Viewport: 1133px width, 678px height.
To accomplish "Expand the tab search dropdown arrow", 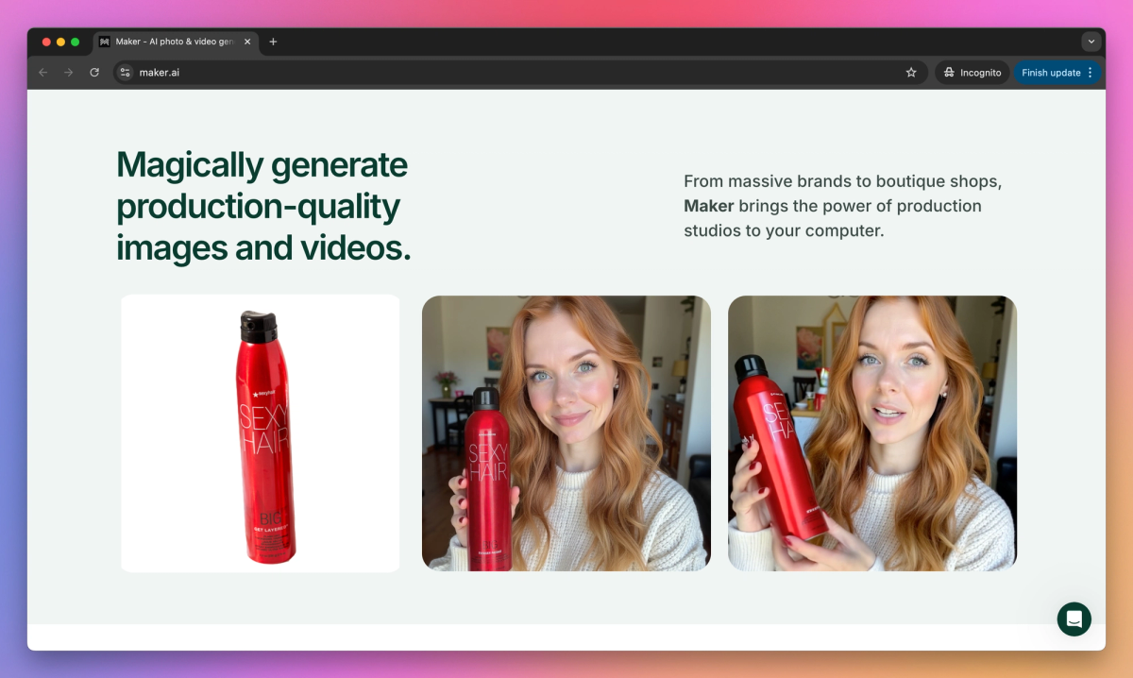I will (1091, 42).
